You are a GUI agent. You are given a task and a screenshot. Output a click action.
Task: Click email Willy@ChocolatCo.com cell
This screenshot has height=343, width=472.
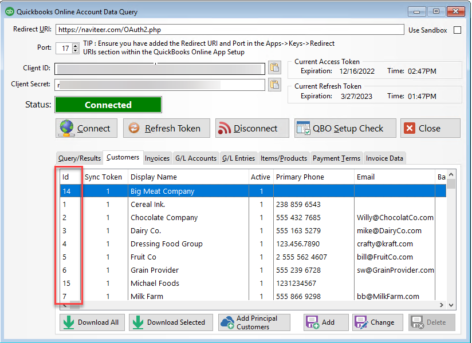tap(395, 218)
